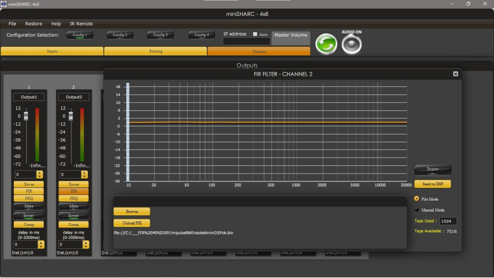This screenshot has width=494, height=278.
Task: Open the IR Remote menu
Action: pos(81,24)
